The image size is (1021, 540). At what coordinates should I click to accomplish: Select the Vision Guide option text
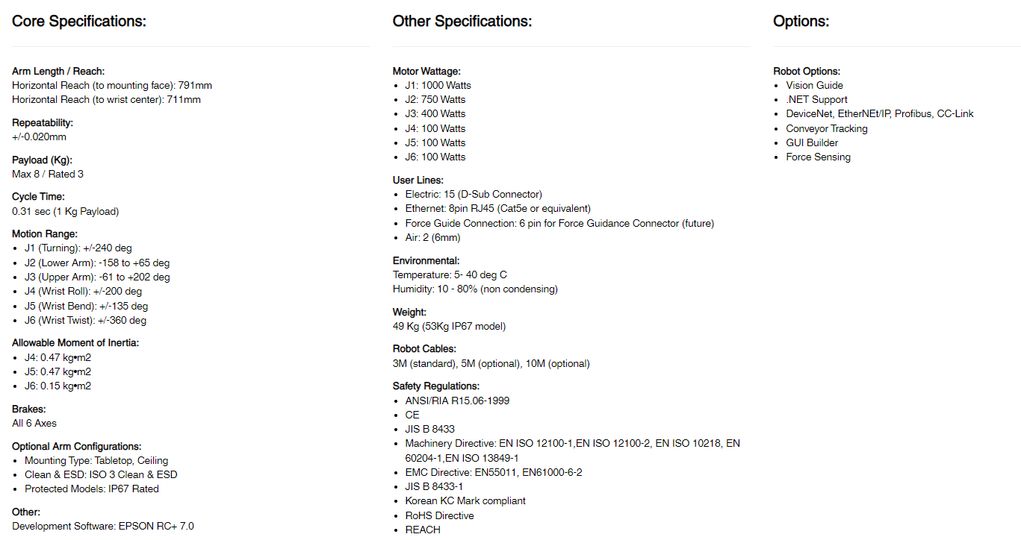[814, 85]
